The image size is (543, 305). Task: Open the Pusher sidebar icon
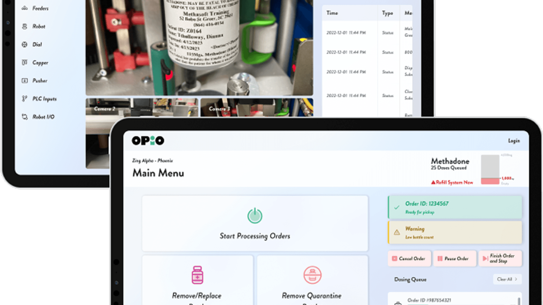25,80
